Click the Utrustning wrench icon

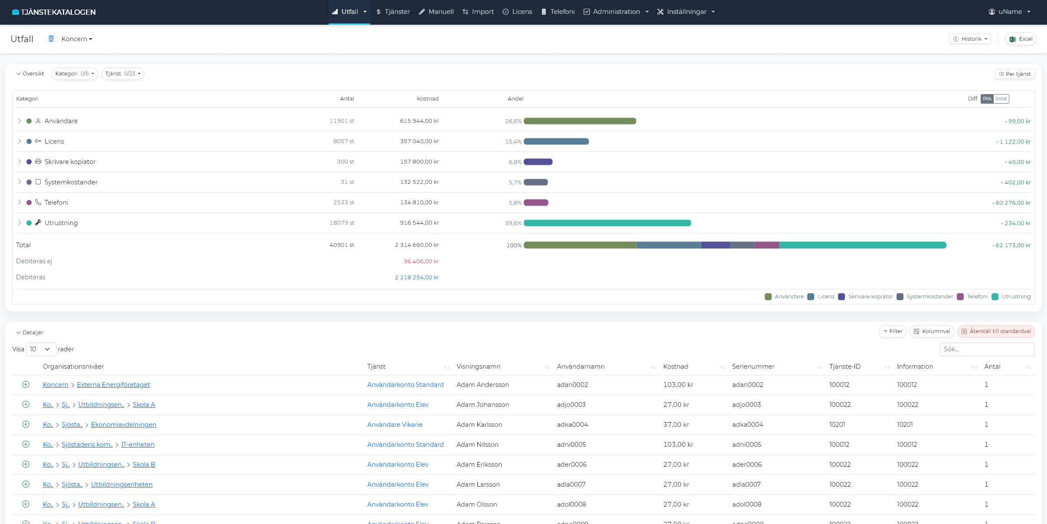(x=38, y=223)
